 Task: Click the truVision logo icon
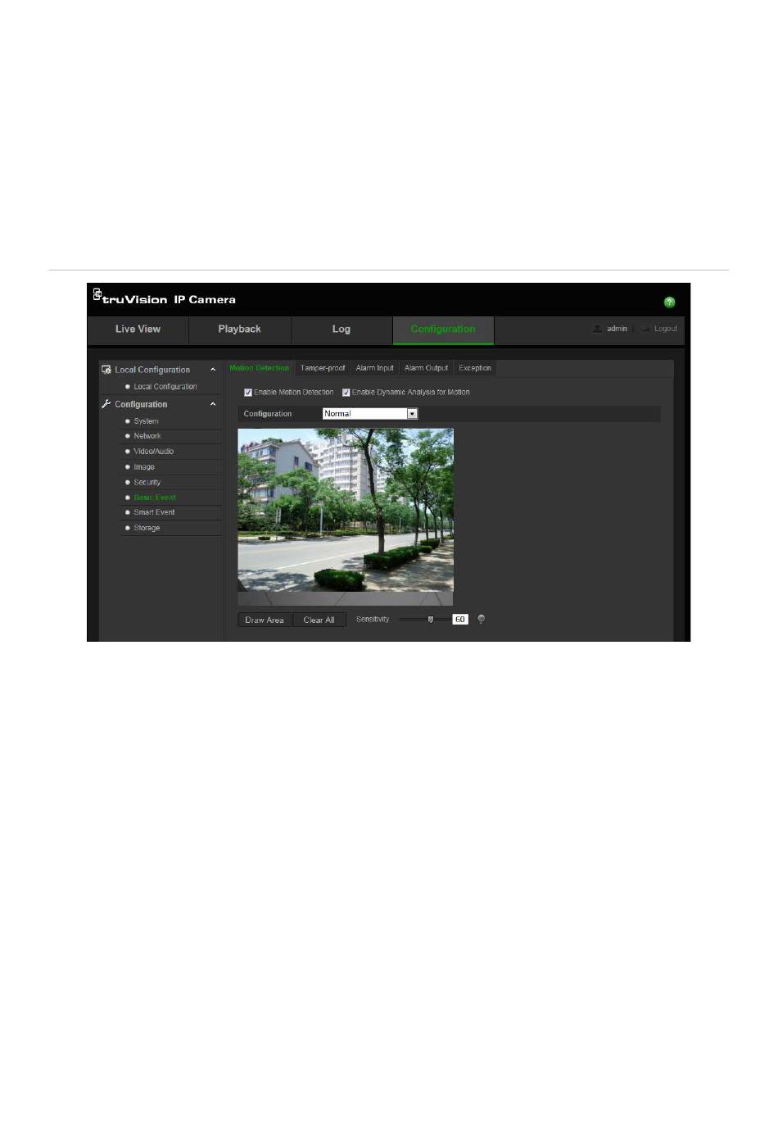(x=97, y=293)
